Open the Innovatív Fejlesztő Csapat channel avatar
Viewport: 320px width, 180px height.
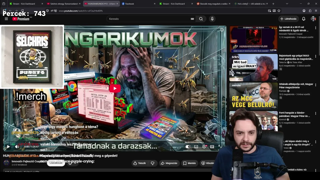point(7,163)
